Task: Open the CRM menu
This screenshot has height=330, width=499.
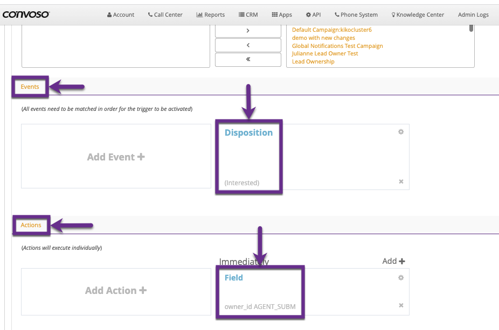Action: pos(248,15)
